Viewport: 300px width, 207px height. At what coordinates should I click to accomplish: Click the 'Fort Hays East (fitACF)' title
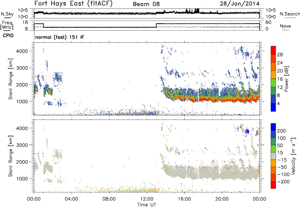[73, 3]
